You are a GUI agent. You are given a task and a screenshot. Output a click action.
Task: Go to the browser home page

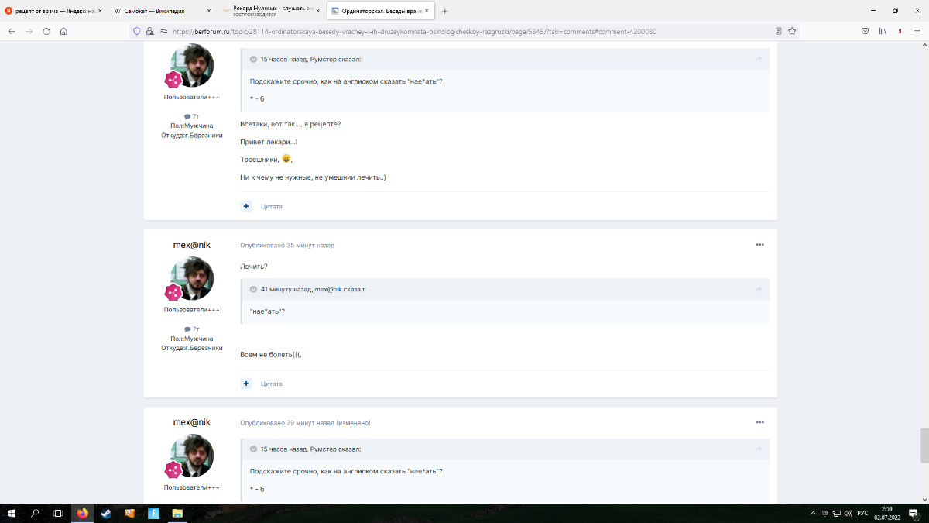pyautogui.click(x=63, y=31)
